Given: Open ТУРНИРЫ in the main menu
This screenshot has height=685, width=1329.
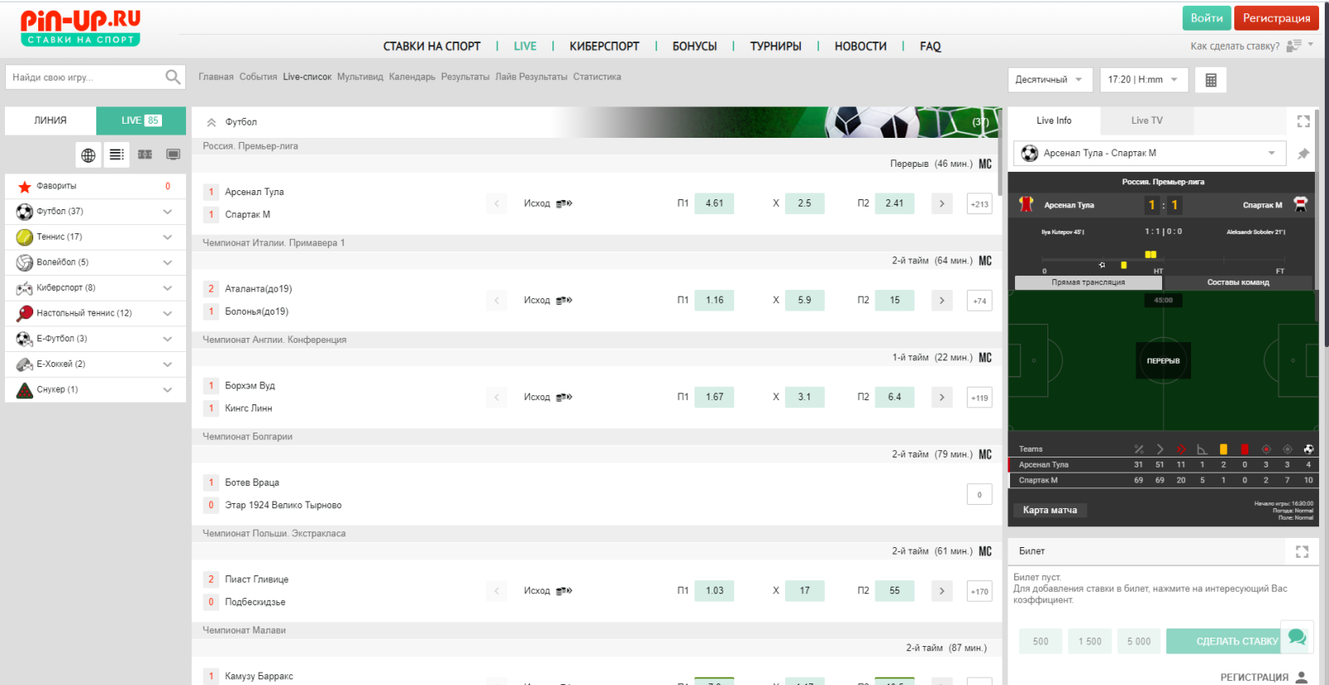Looking at the screenshot, I should point(775,46).
